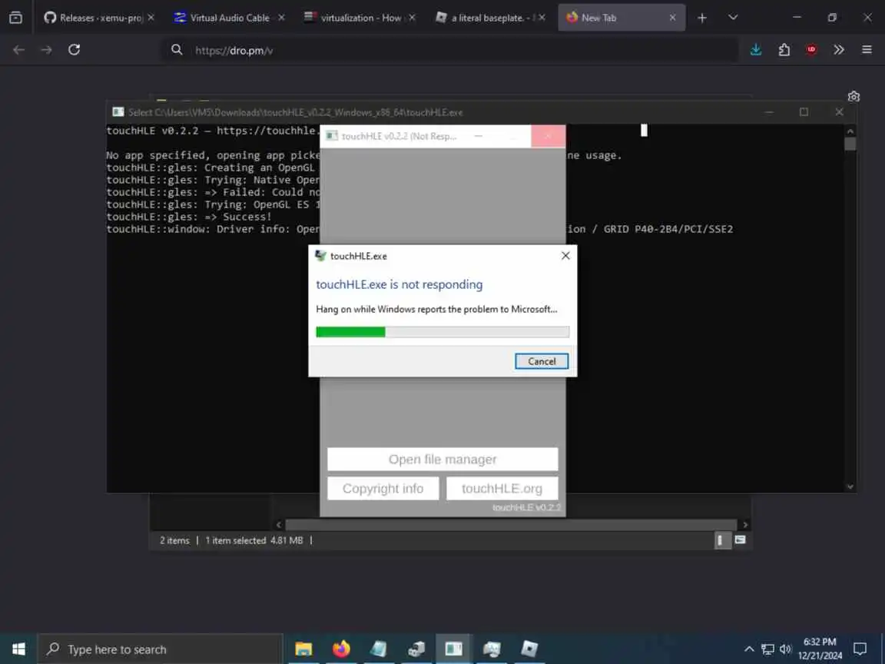Viewport: 885px width, 664px height.
Task: Click the console window title icon
Action: click(118, 111)
